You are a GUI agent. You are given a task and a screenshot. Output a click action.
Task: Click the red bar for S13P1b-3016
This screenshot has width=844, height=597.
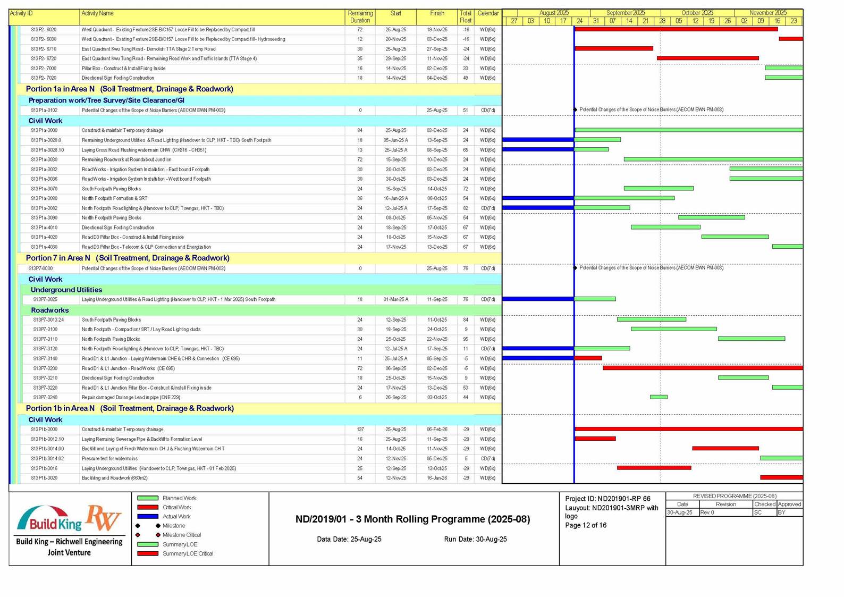pyautogui.click(x=654, y=468)
